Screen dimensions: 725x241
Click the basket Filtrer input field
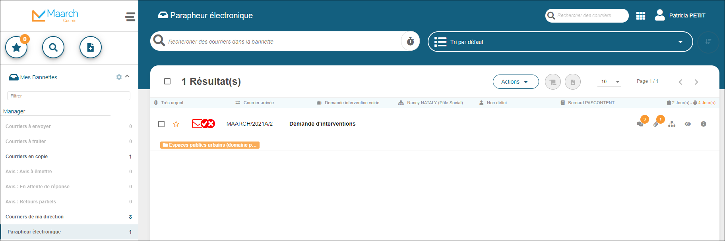click(x=69, y=96)
